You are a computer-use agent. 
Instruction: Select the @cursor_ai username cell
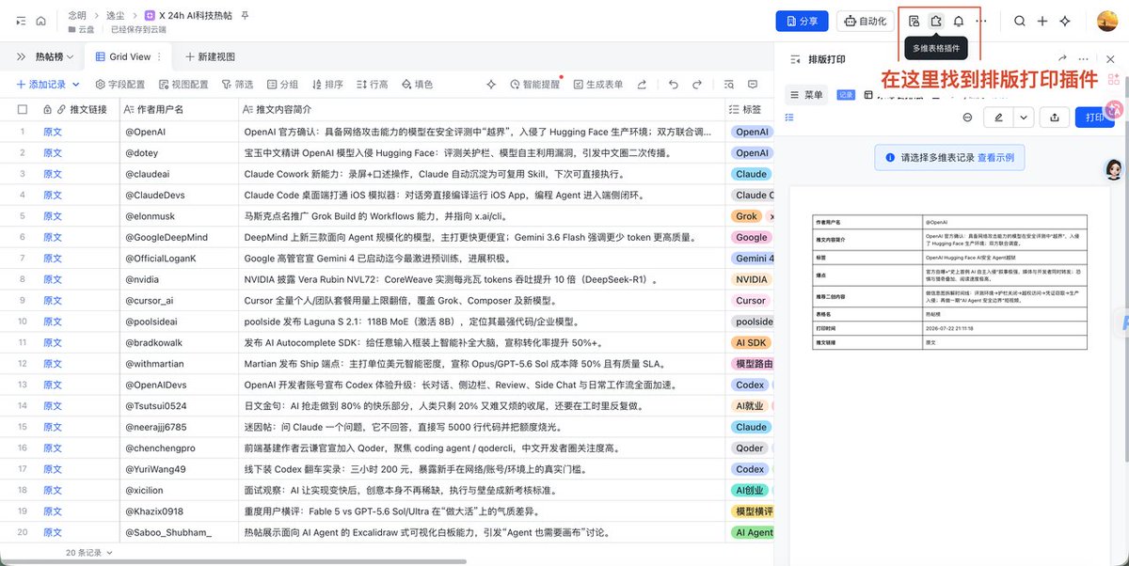(x=177, y=301)
